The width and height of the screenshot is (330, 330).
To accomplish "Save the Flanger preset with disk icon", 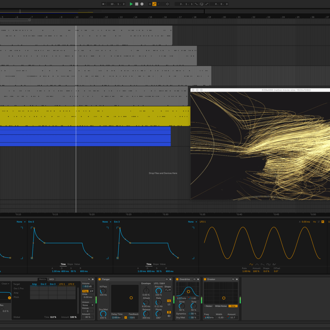I will (x=170, y=279).
